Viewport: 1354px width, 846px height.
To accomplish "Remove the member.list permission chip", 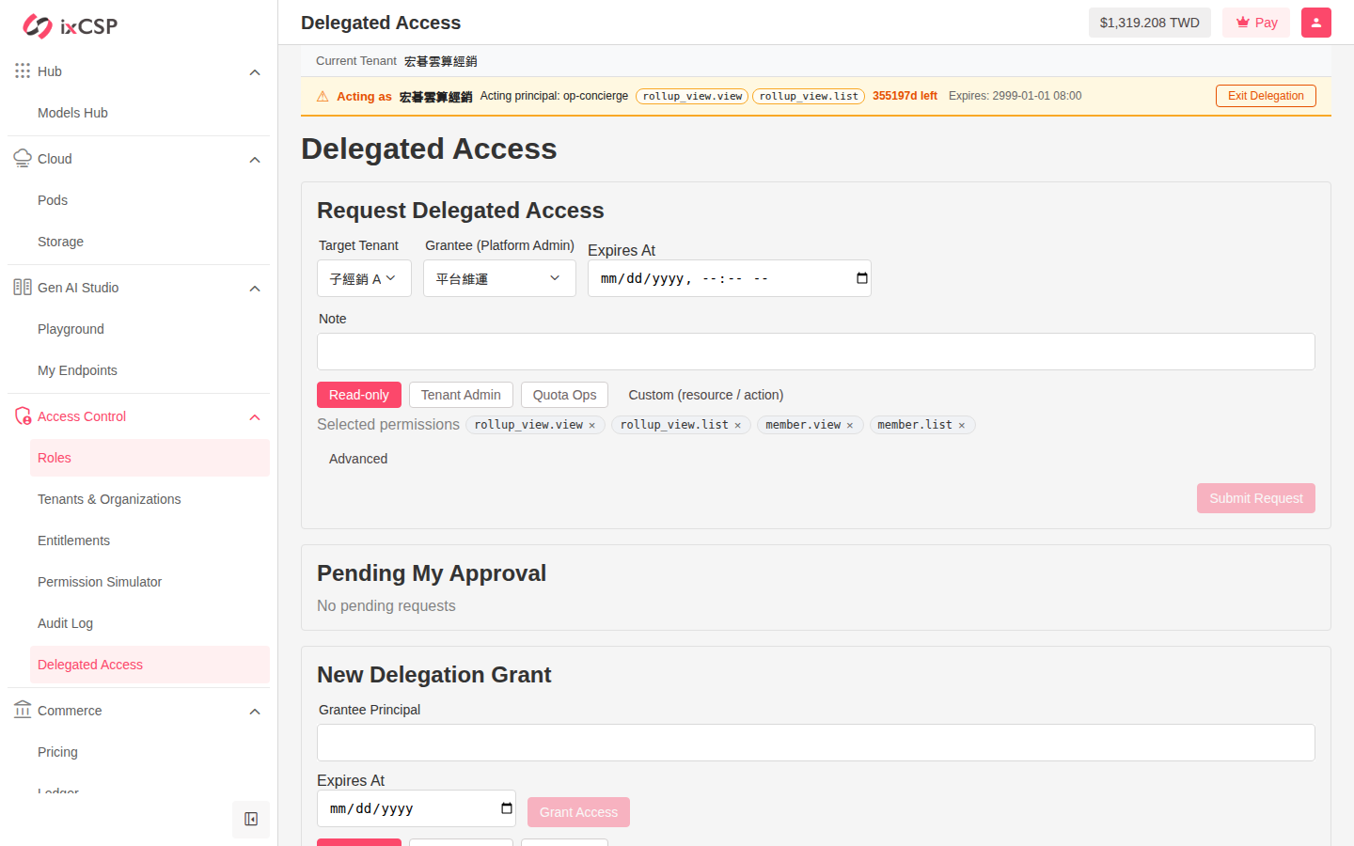I will pyautogui.click(x=962, y=426).
